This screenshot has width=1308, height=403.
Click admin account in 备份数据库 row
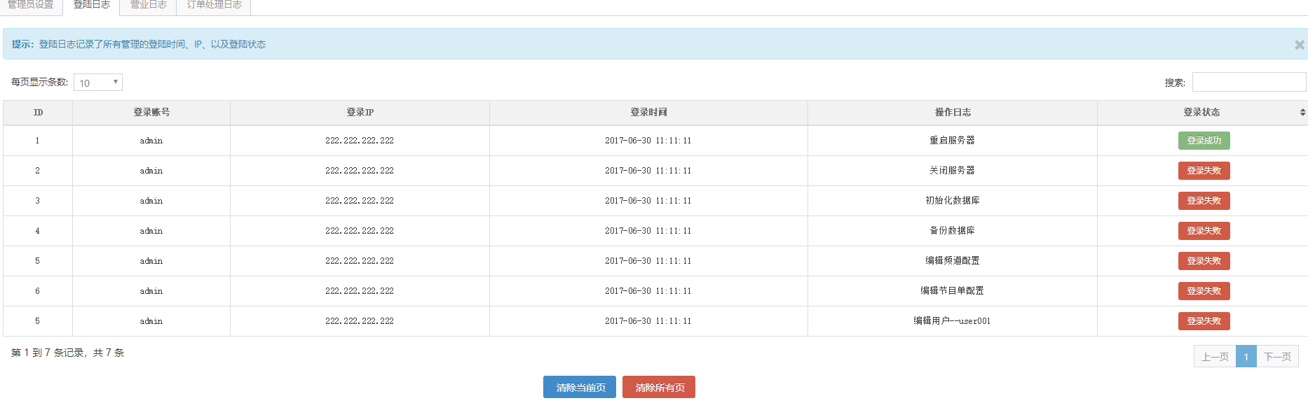pyautogui.click(x=151, y=231)
